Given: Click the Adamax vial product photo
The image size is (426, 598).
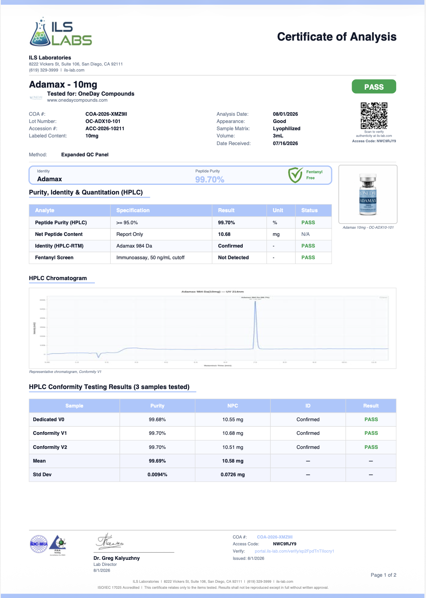Looking at the screenshot, I should pyautogui.click(x=368, y=195).
